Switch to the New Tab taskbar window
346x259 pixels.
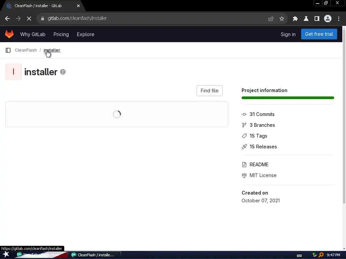41,255
